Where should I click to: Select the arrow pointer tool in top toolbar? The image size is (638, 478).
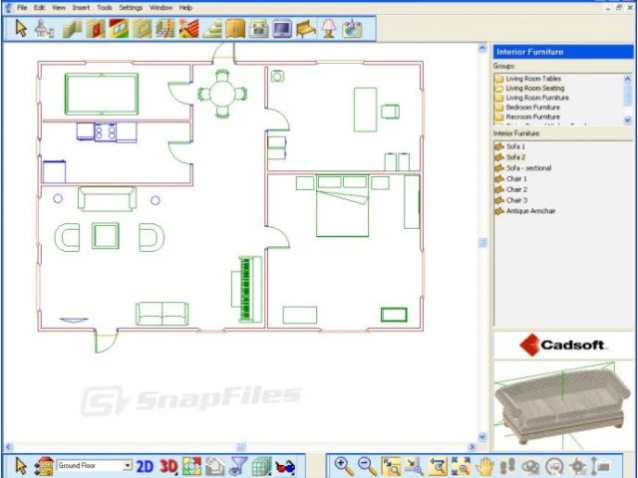pyautogui.click(x=21, y=29)
